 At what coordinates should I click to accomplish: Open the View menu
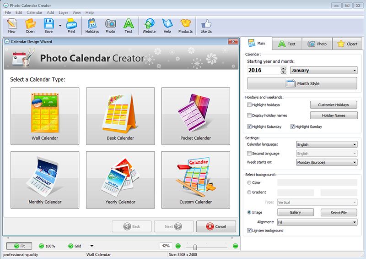coord(76,13)
